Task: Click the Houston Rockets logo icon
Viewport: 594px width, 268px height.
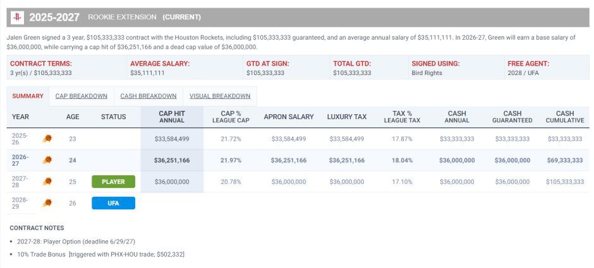Action: [17, 18]
